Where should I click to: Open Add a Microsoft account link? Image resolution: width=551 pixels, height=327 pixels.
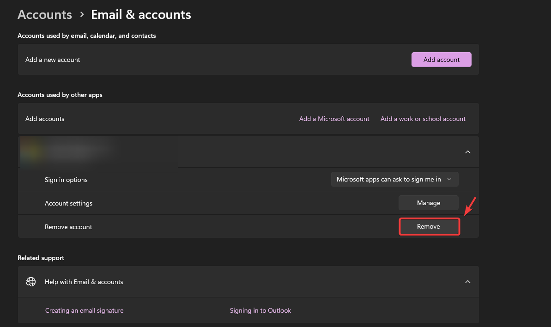click(334, 119)
